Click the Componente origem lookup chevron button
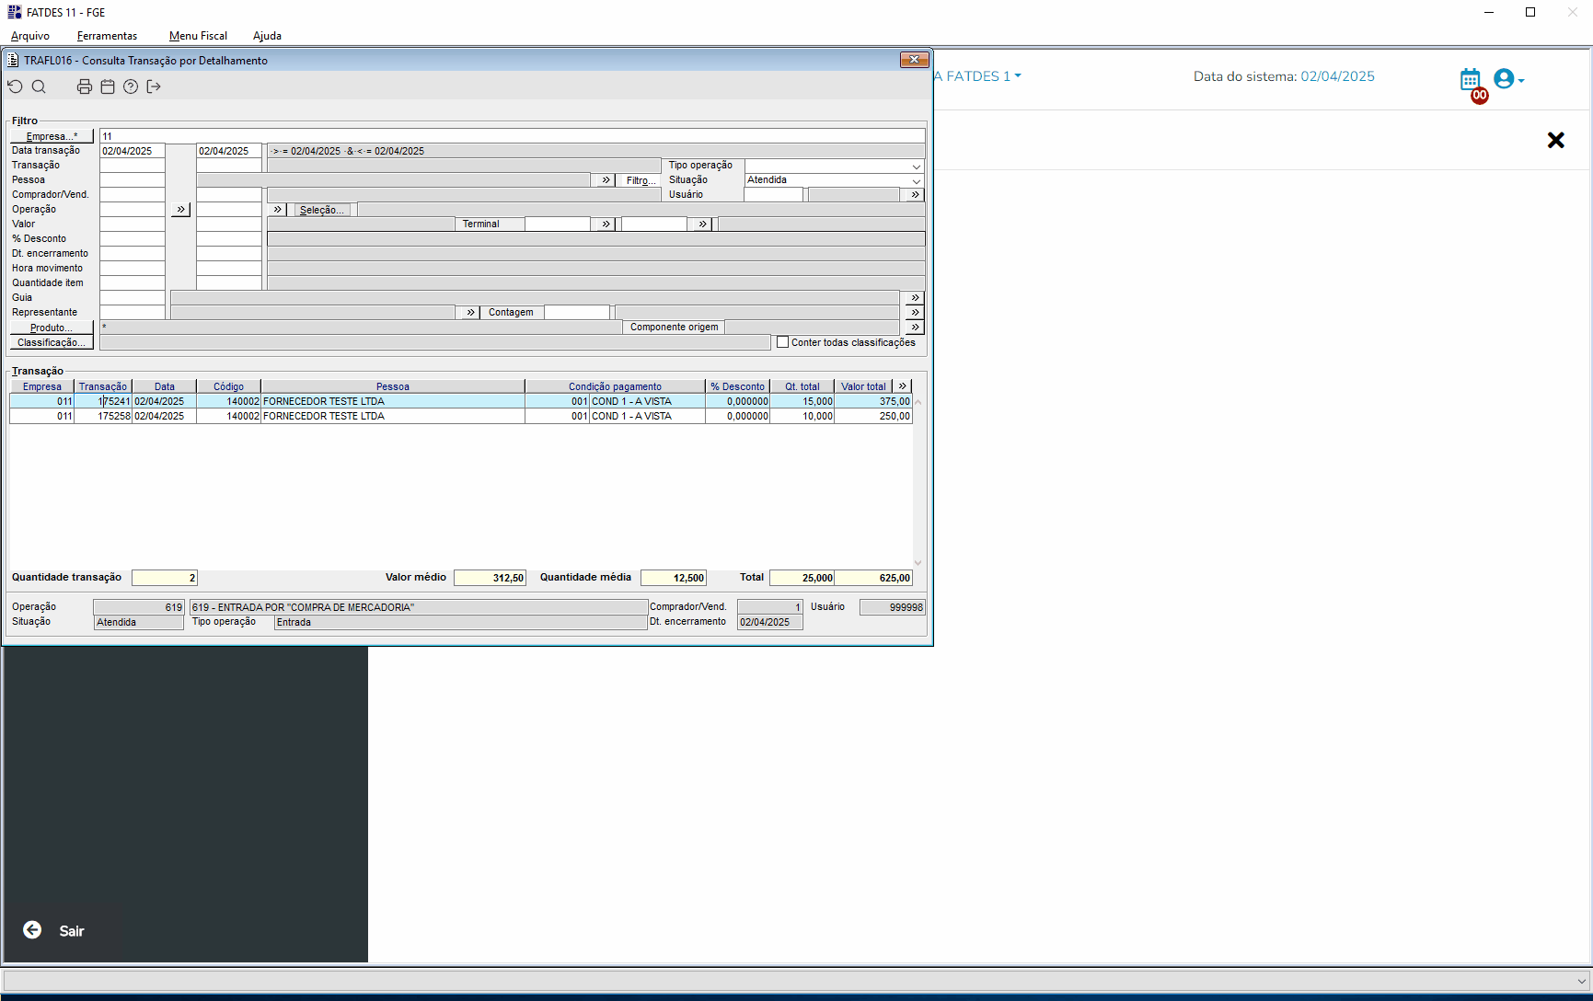 click(915, 328)
